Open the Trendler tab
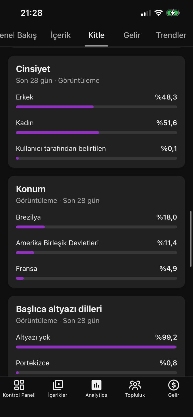Image resolution: width=193 pixels, height=417 pixels. (171, 35)
